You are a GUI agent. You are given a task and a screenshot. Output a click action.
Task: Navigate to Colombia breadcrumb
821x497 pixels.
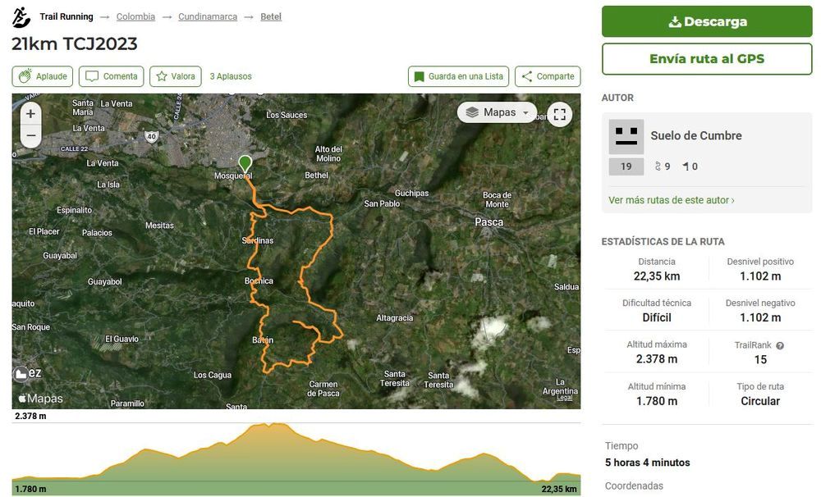click(x=135, y=16)
